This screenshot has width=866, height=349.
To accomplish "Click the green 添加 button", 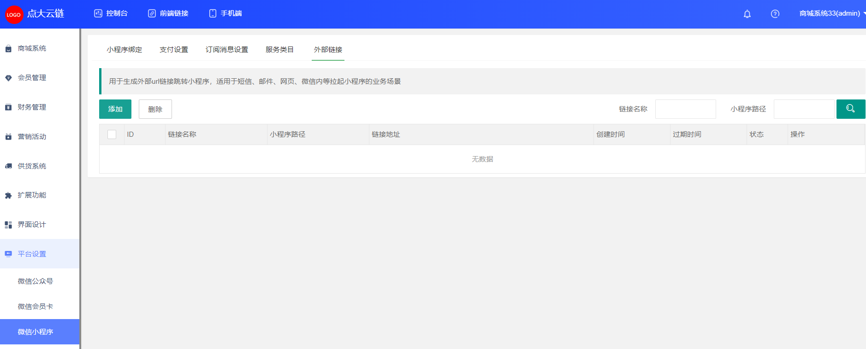I will click(115, 109).
